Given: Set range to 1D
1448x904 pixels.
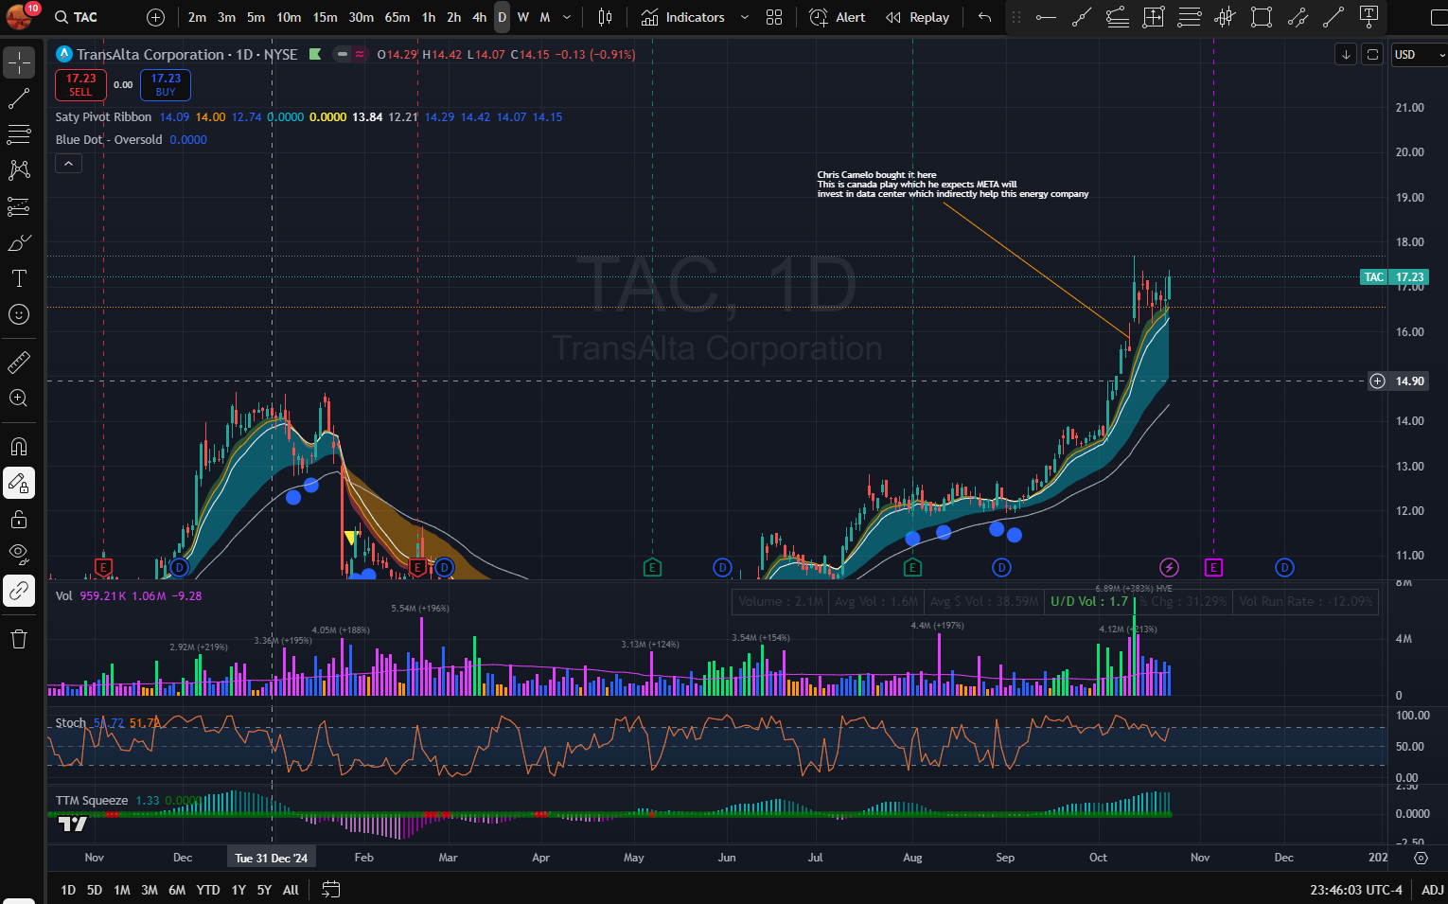Looking at the screenshot, I should click(68, 890).
